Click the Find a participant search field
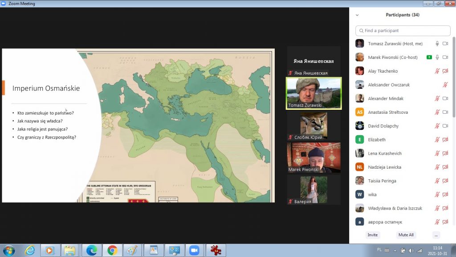The image size is (456, 257). coord(403,31)
